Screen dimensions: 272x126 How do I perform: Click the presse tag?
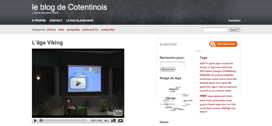pos(222,101)
